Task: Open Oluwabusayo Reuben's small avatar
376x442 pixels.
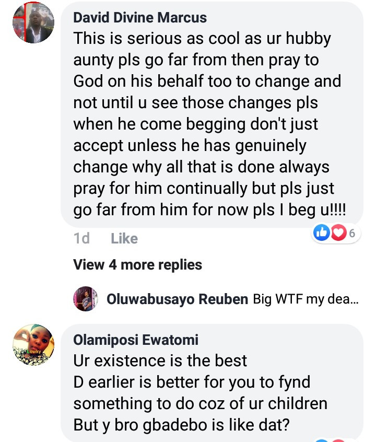Action: click(x=86, y=299)
